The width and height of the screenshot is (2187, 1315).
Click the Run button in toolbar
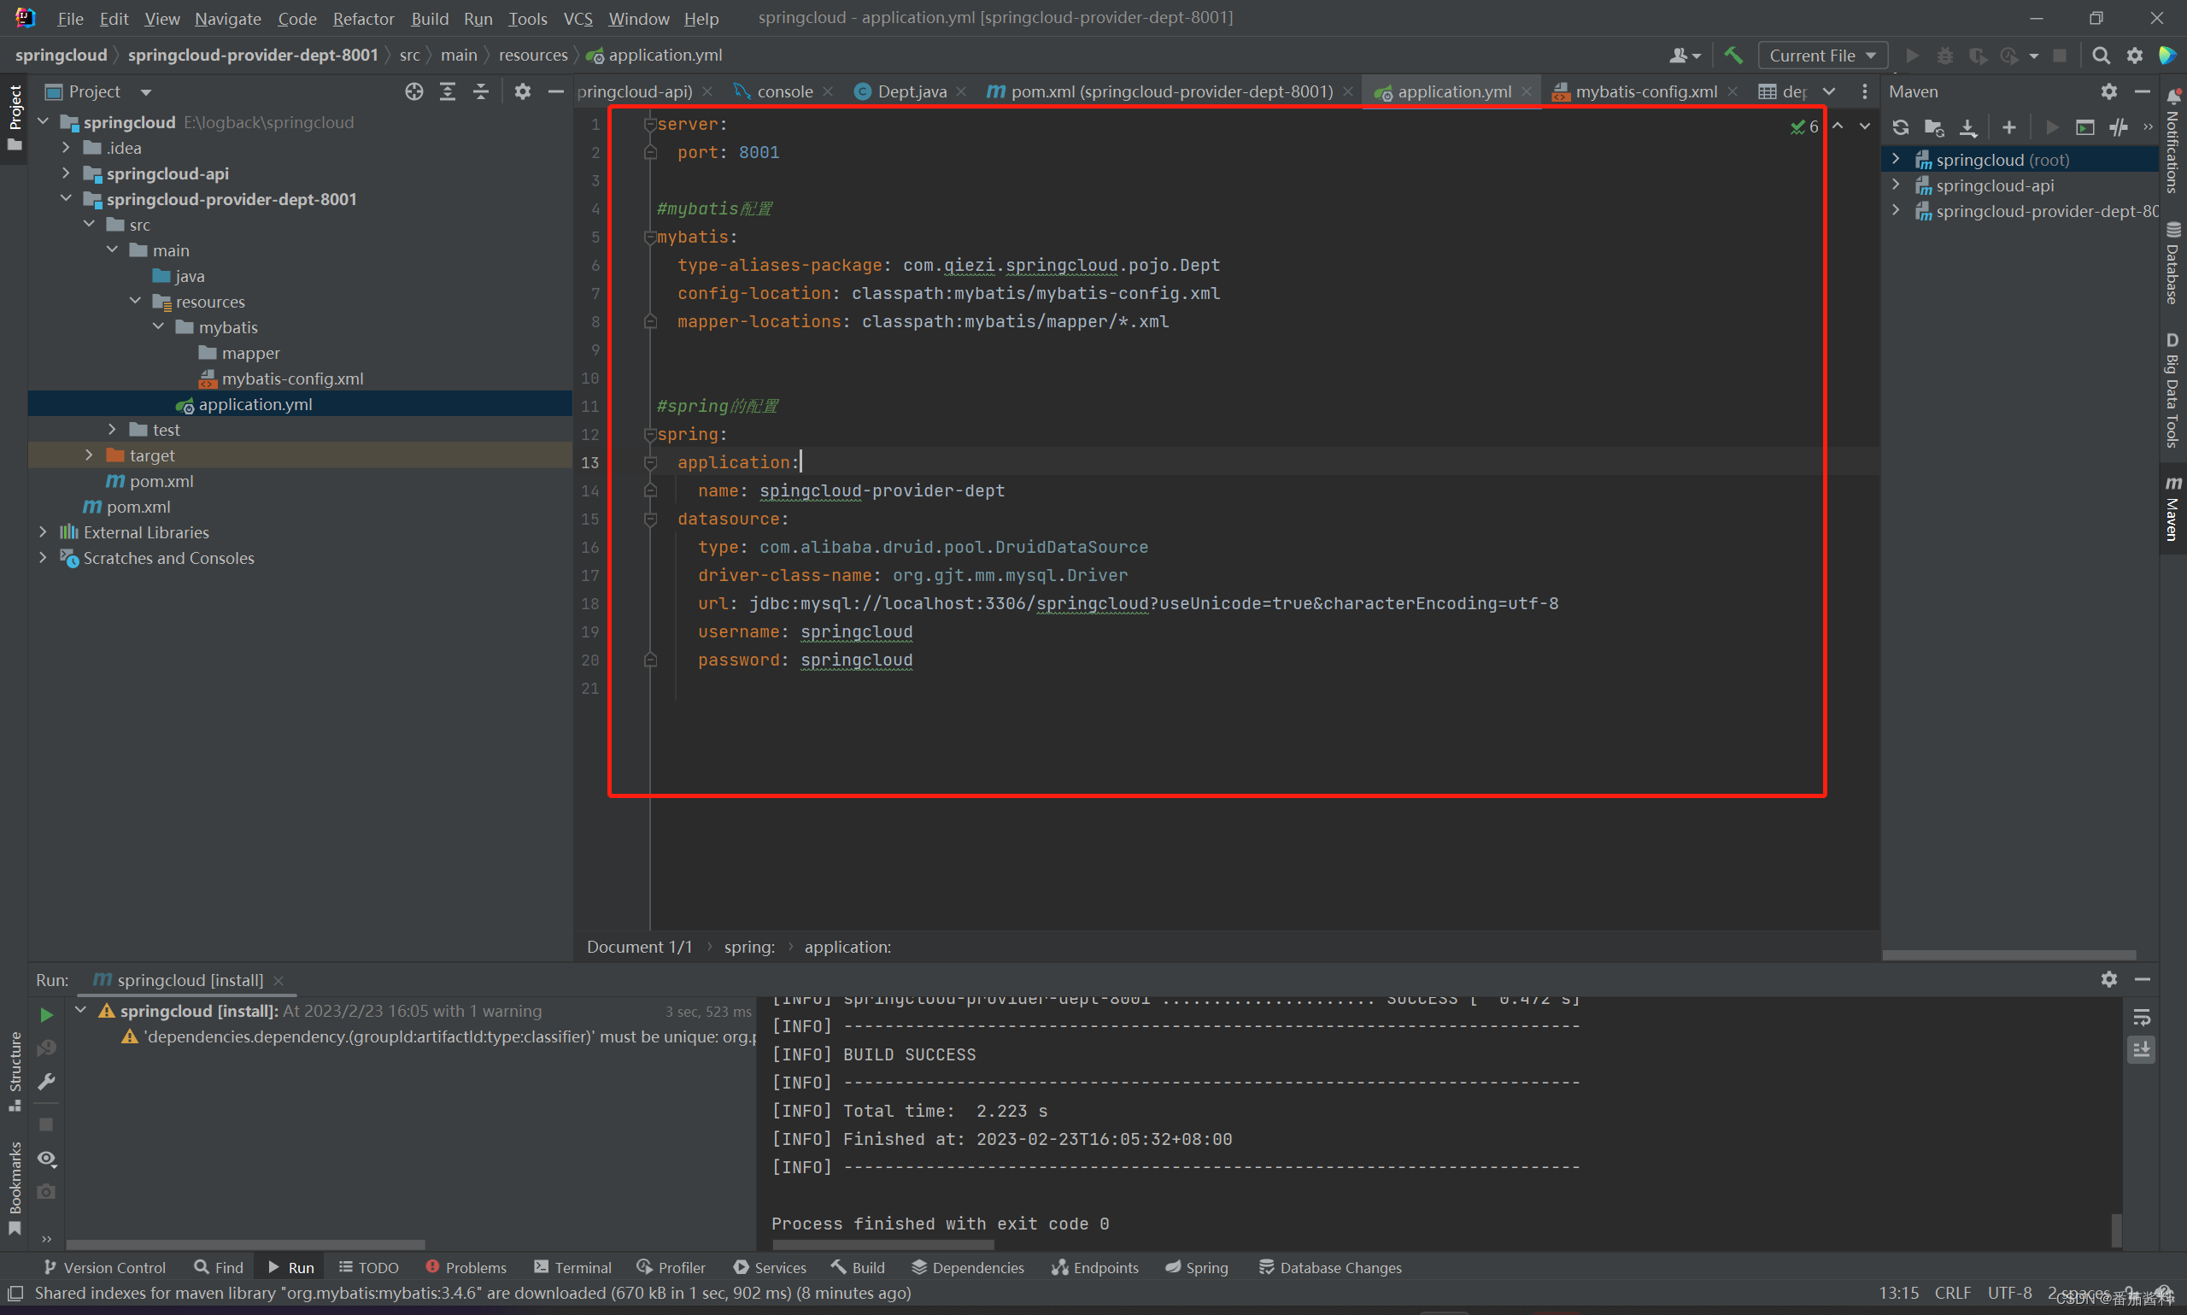click(1910, 58)
